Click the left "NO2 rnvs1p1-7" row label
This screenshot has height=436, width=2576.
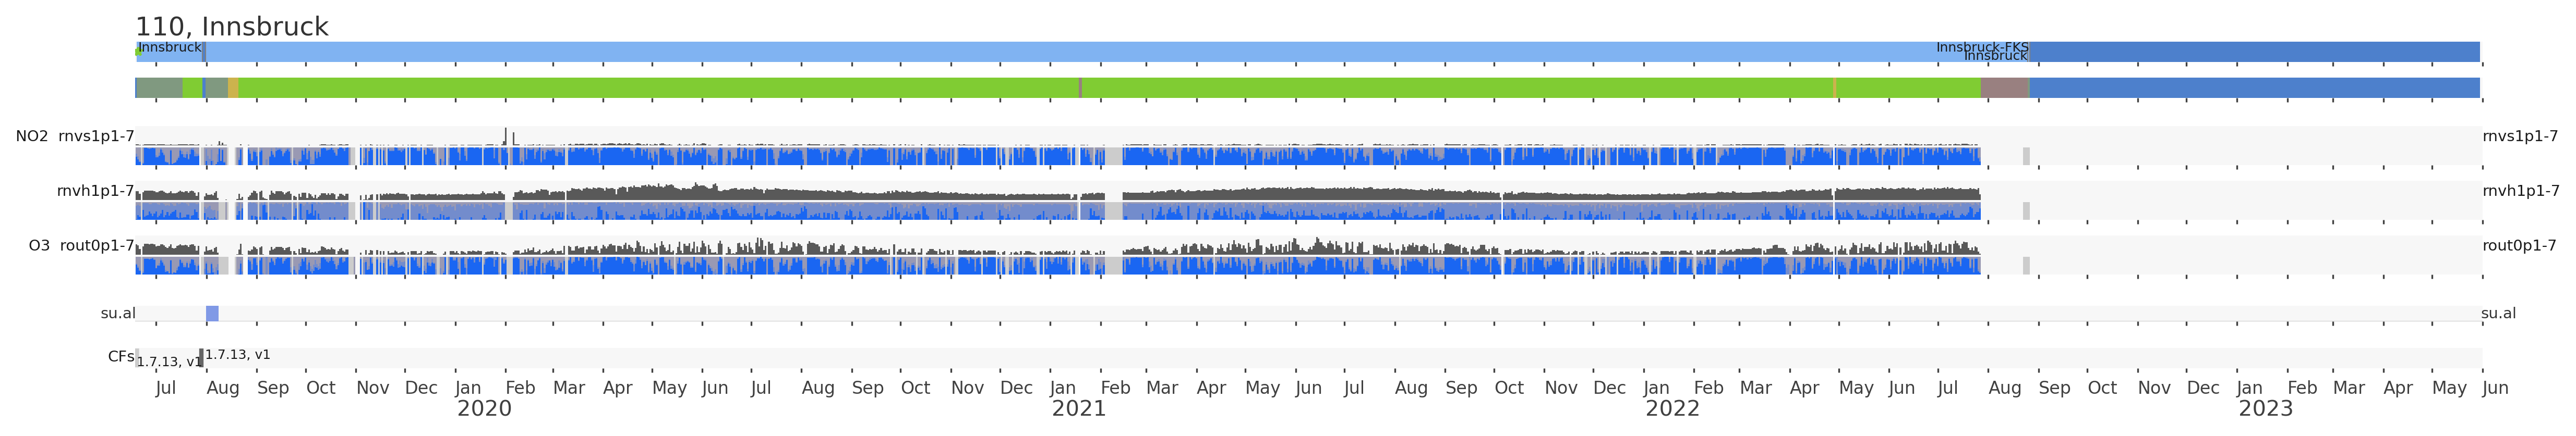tap(75, 136)
